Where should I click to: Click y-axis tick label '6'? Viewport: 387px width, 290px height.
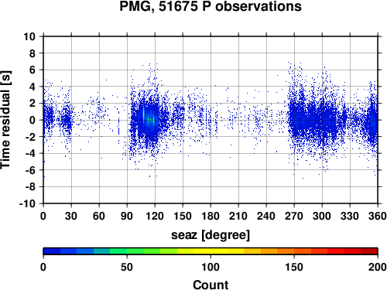tap(33, 70)
